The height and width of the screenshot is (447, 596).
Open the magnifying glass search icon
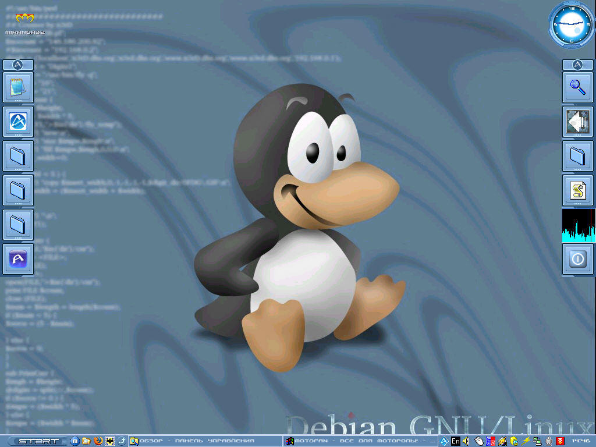pos(577,87)
